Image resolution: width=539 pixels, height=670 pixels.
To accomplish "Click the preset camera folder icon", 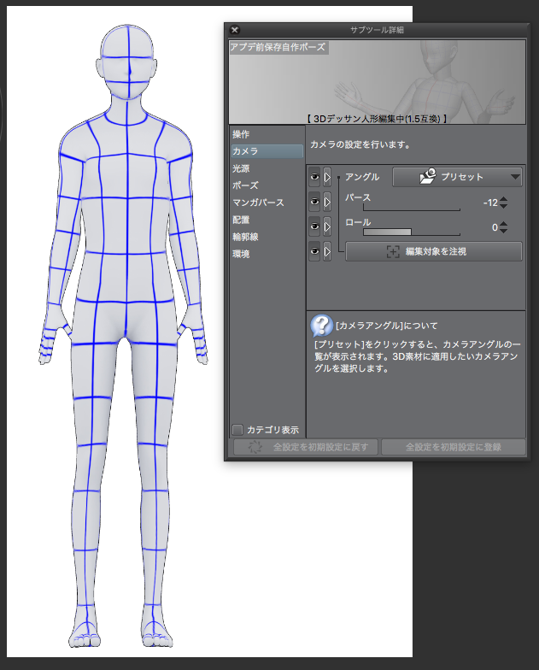I will (x=427, y=176).
